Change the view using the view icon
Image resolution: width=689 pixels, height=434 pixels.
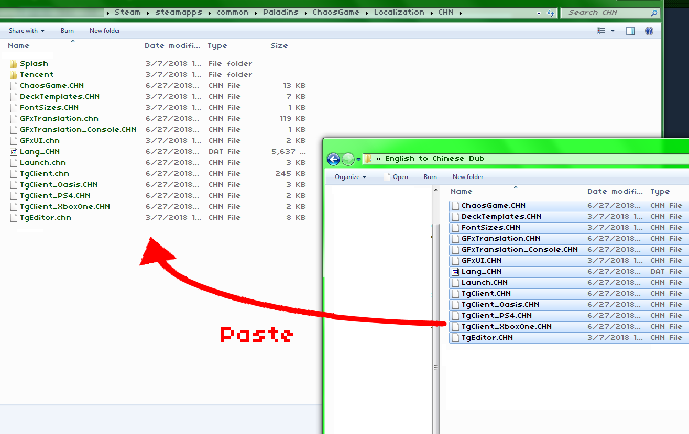[601, 31]
